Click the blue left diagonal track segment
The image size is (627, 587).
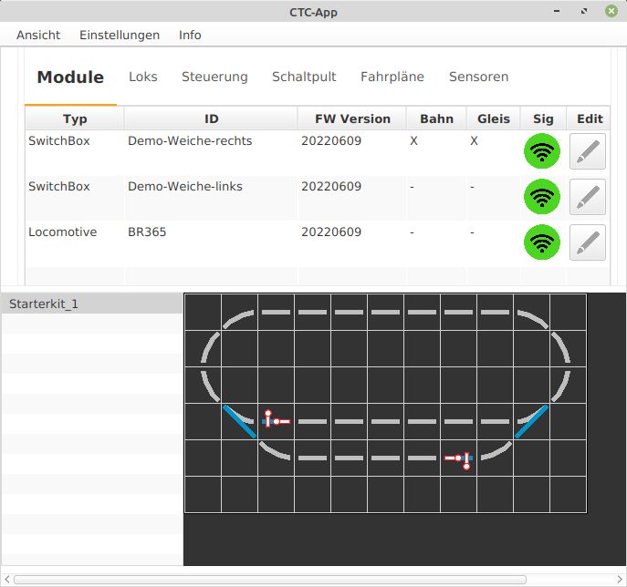tap(240, 421)
